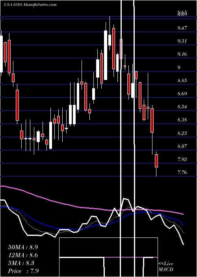Click the 9.31 price axis label
Viewport: 197px width, 277px height.
point(182,41)
